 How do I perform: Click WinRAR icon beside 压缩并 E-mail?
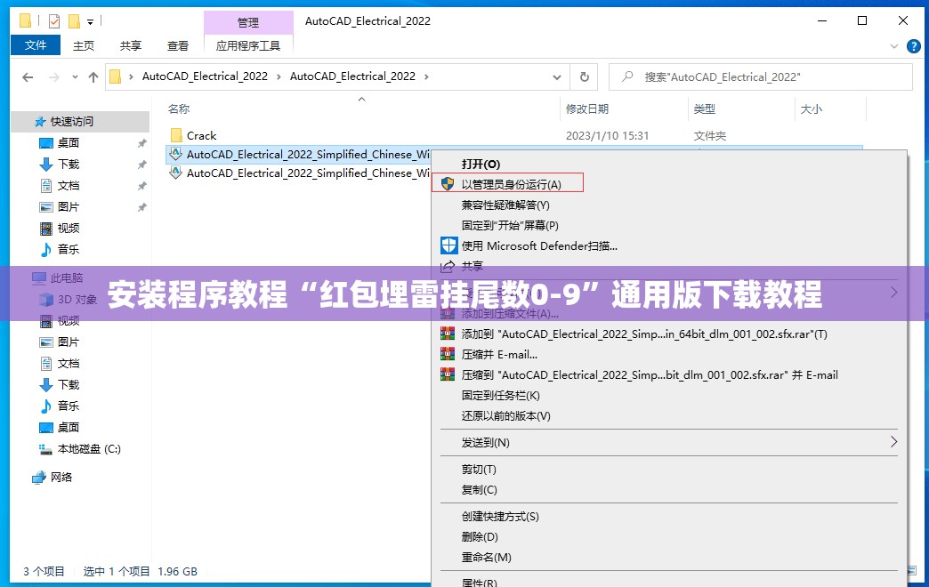point(448,354)
